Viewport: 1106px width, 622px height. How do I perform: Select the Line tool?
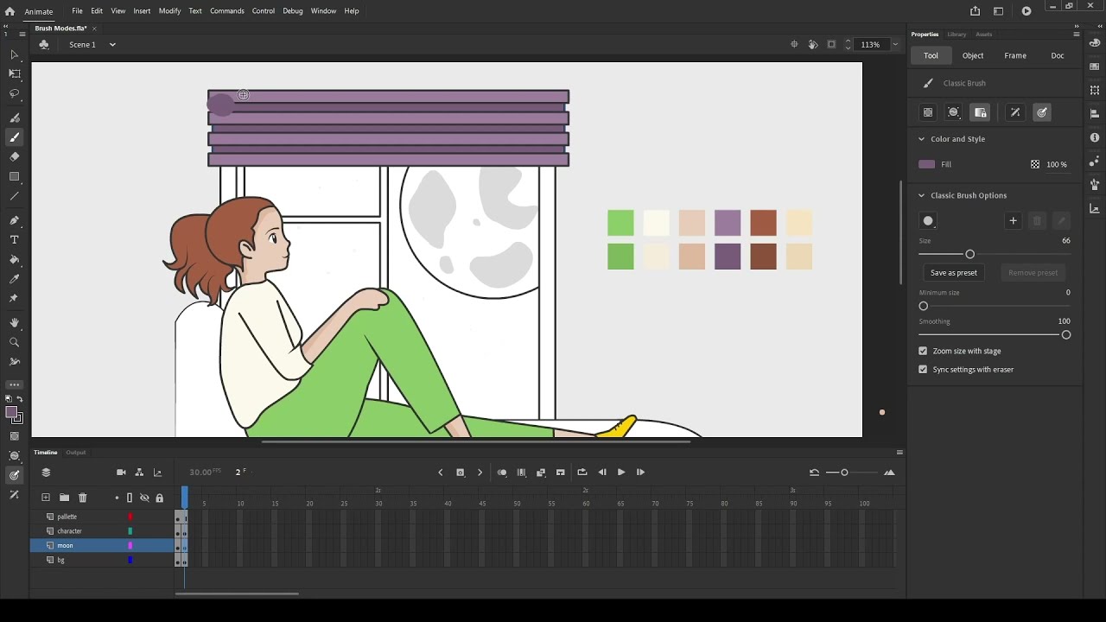(x=15, y=196)
